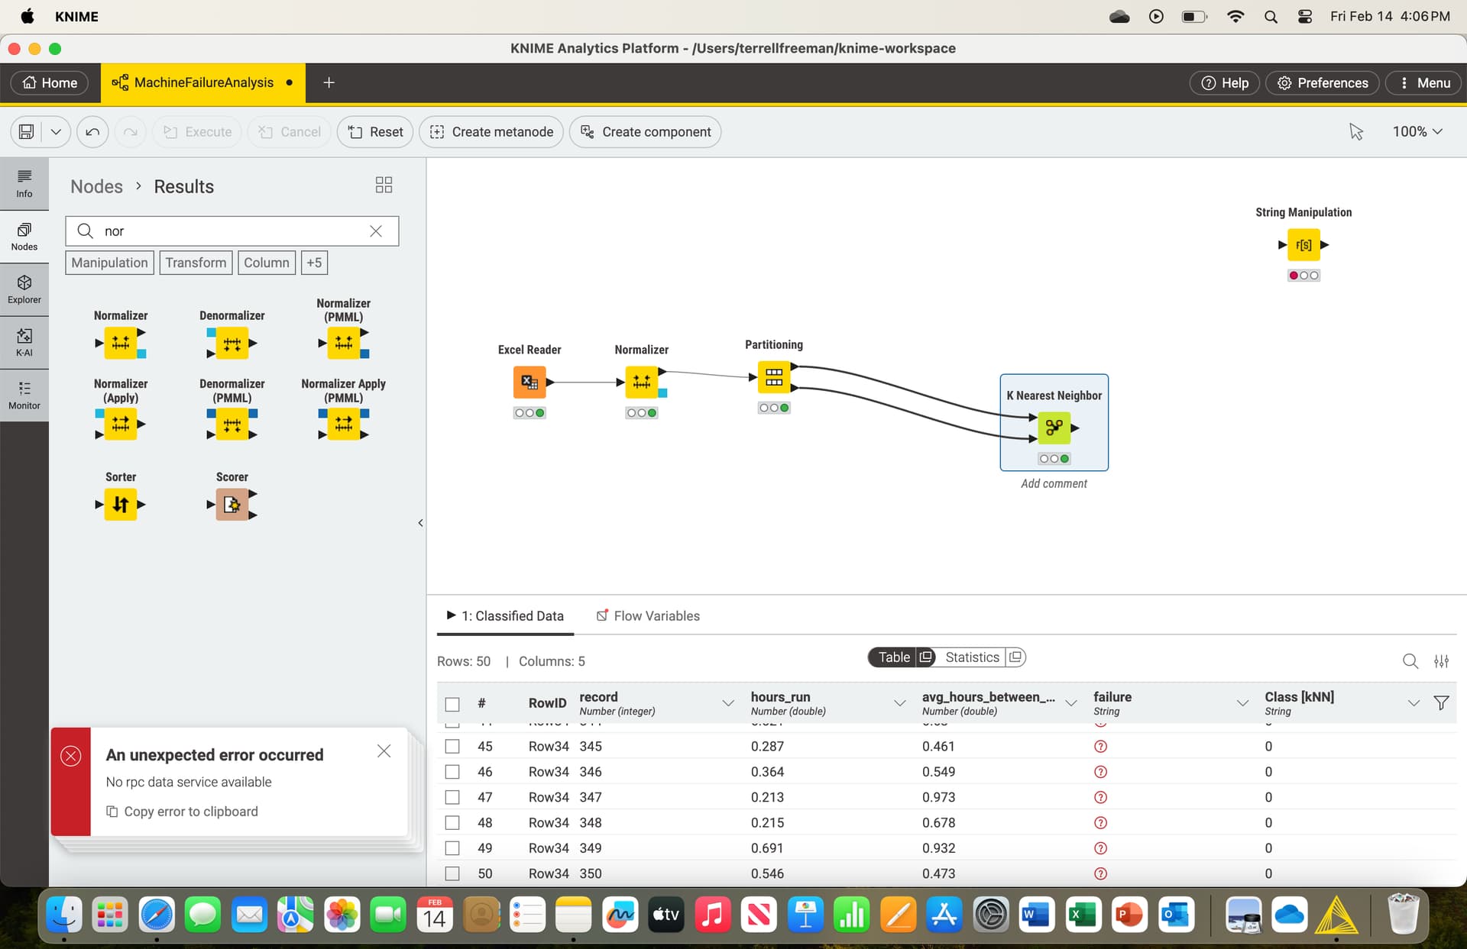This screenshot has width=1467, height=949.
Task: Switch to the Flow Variables tab
Action: (648, 616)
